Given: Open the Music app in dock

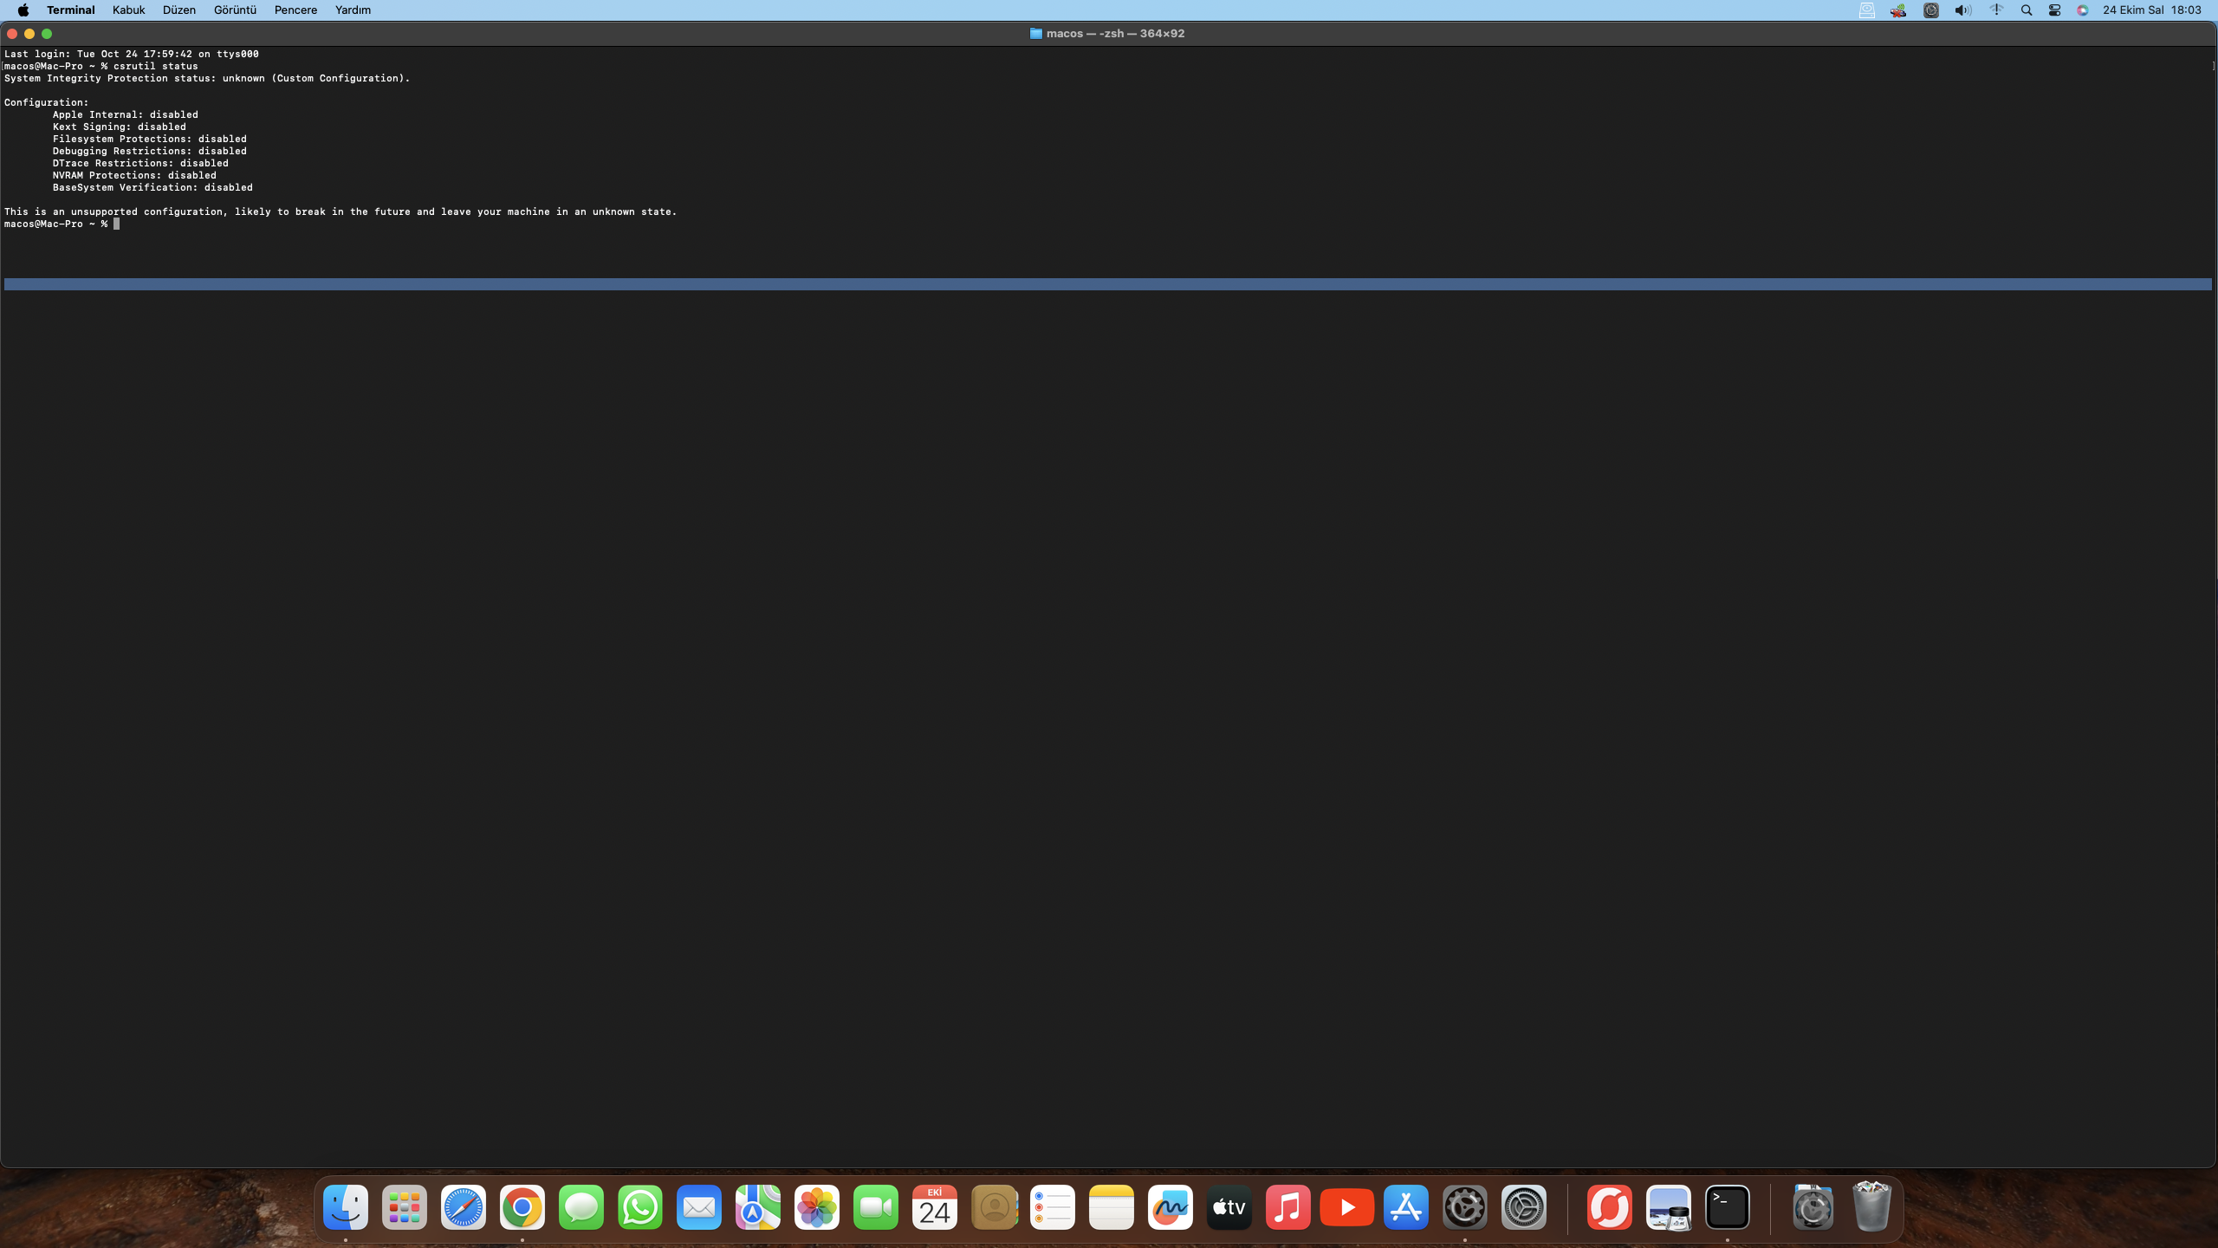Looking at the screenshot, I should click(x=1287, y=1207).
